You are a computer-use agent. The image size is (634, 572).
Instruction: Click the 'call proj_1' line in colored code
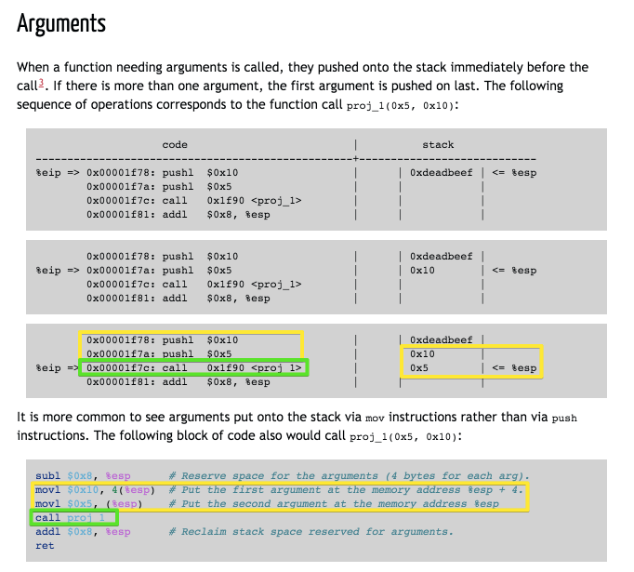point(71,518)
